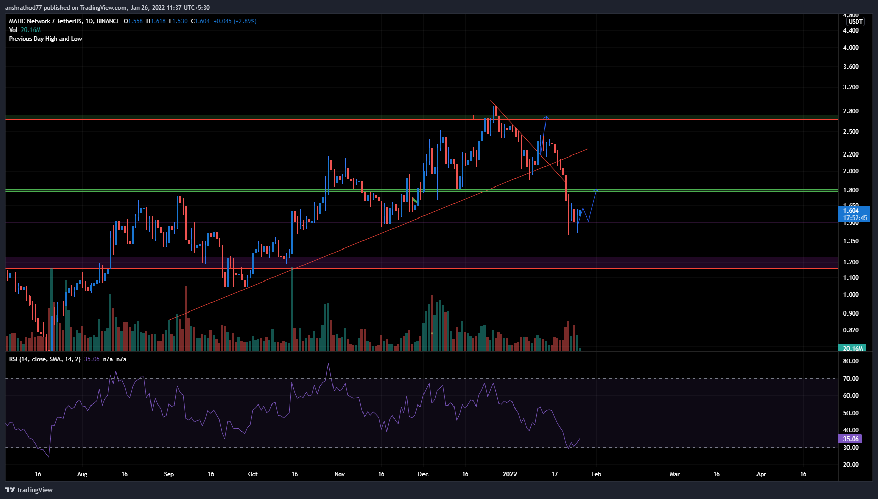Click the Sep label on the time axis

pos(169,474)
